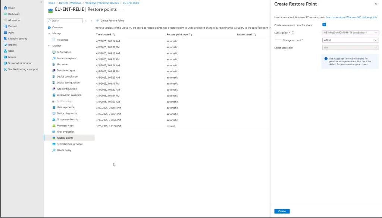The width and height of the screenshot is (382, 218).
Task: Click the Device query icon
Action: 54,150
